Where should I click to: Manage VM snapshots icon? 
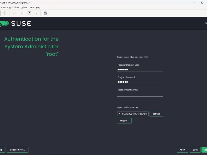[46, 13]
